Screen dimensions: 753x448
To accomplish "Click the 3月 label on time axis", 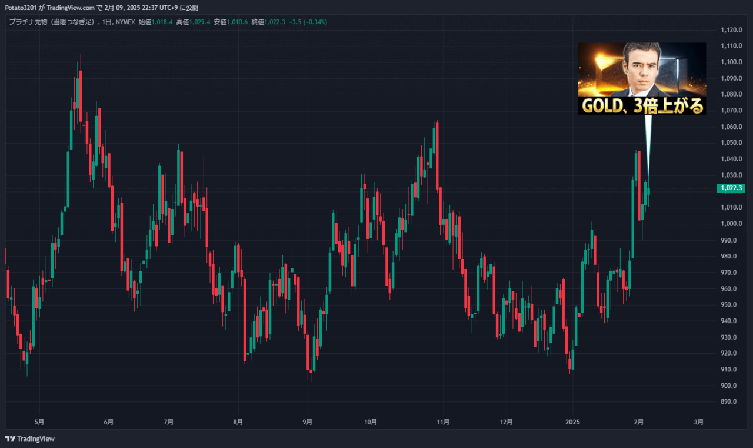I will click(x=699, y=422).
